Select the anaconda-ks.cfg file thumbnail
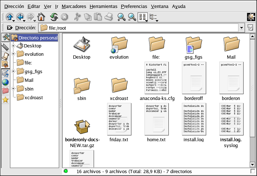 click(157, 78)
